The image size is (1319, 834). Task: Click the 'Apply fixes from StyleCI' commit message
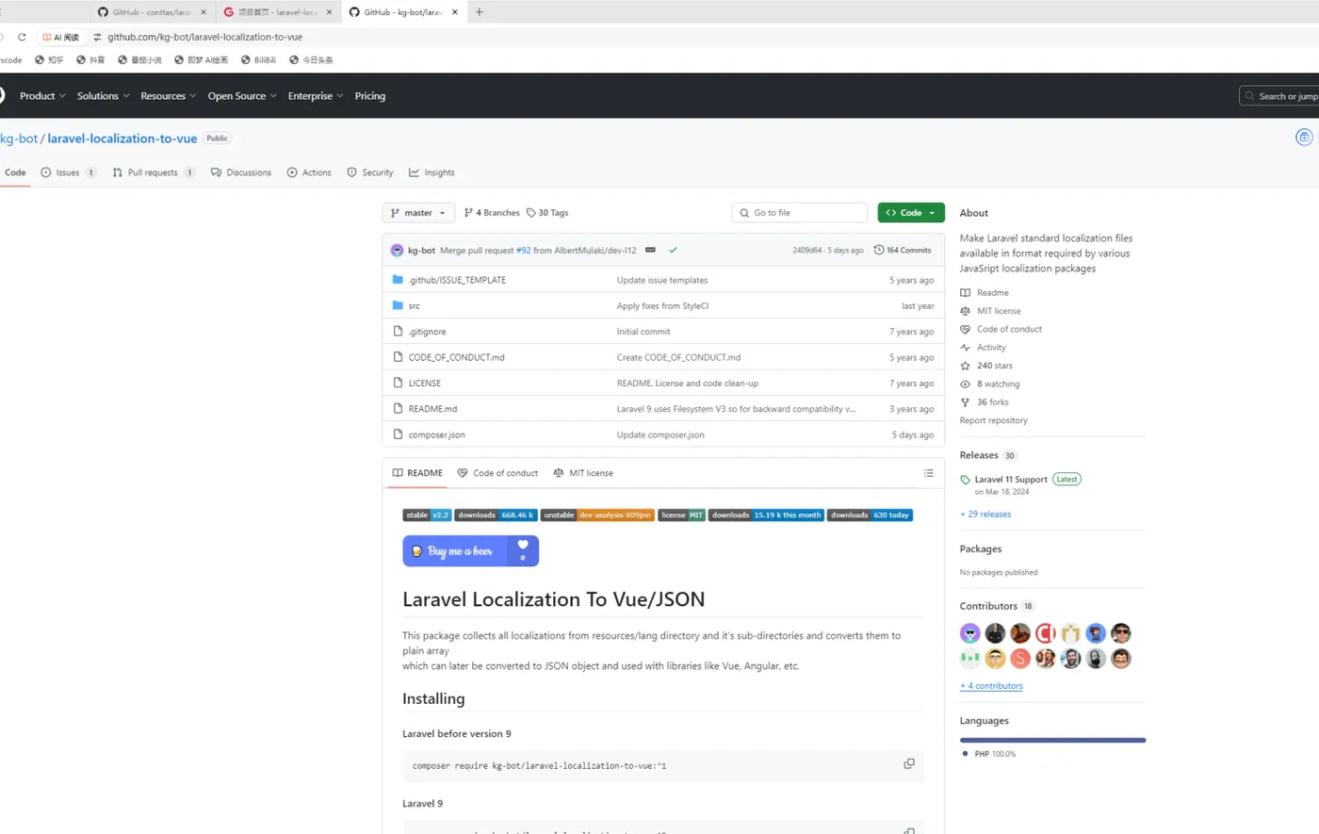[x=663, y=306]
